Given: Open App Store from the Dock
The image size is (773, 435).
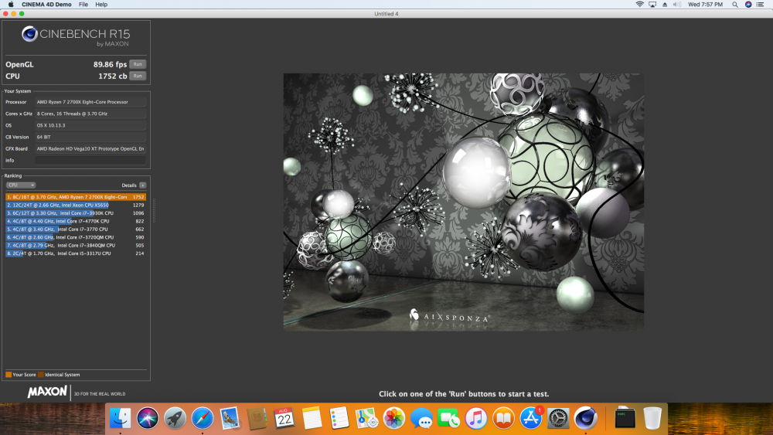Looking at the screenshot, I should (531, 418).
